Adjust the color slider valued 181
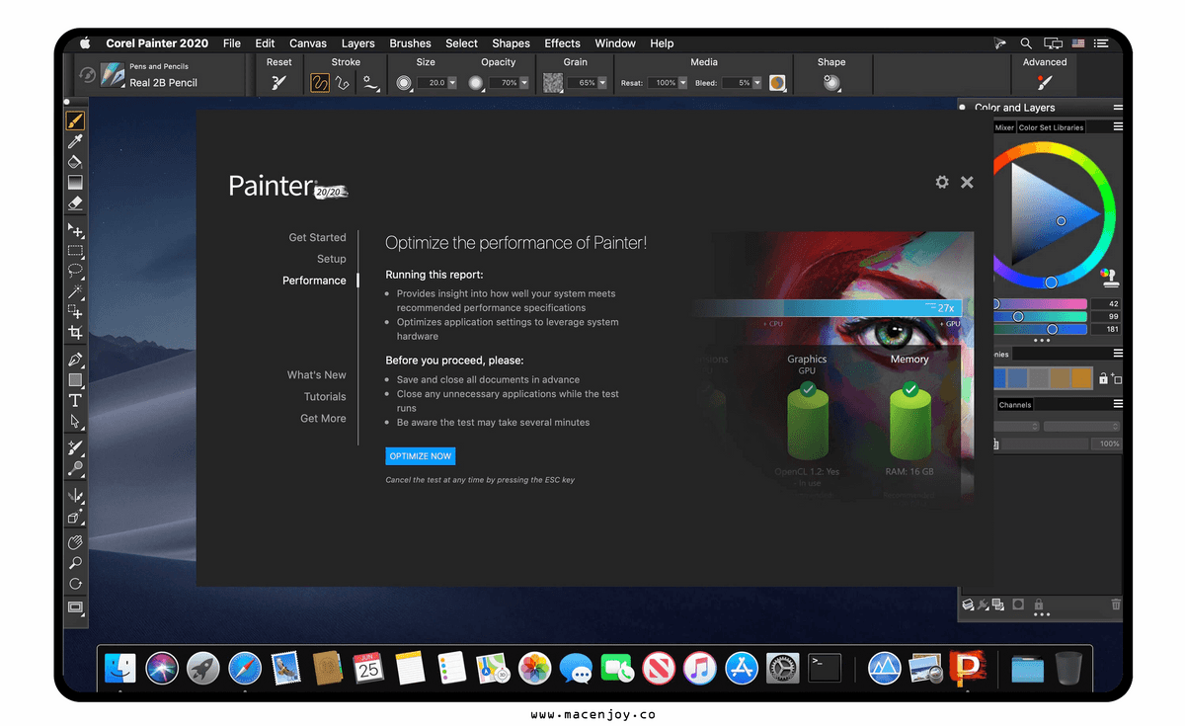Image resolution: width=1185 pixels, height=726 pixels. (1039, 329)
